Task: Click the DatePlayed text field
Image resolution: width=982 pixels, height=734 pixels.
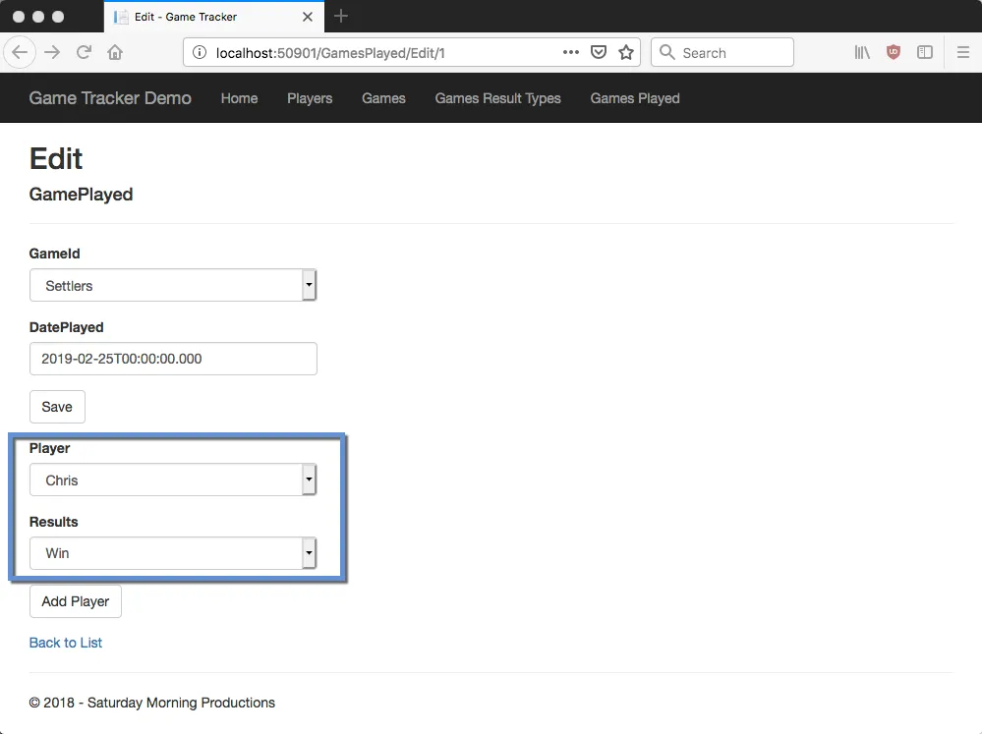Action: coord(173,359)
